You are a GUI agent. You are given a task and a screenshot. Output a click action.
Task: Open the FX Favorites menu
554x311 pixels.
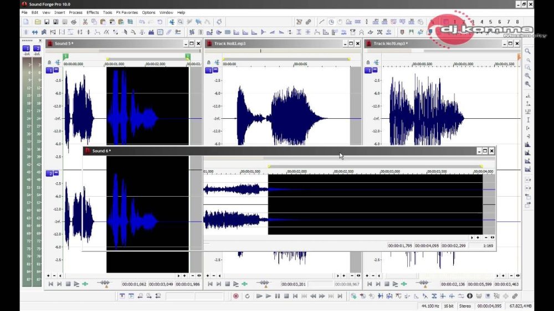127,12
